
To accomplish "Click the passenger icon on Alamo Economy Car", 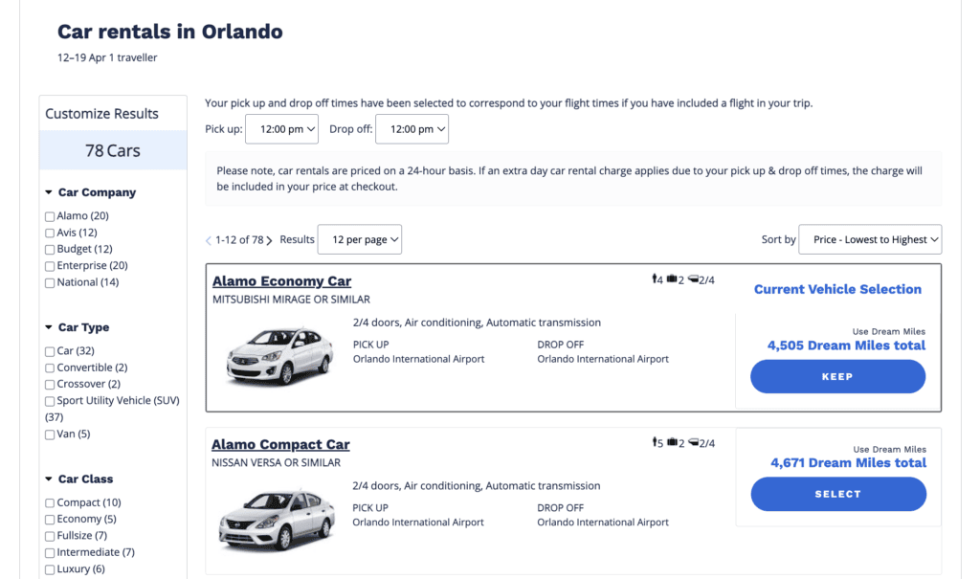I will pyautogui.click(x=655, y=279).
